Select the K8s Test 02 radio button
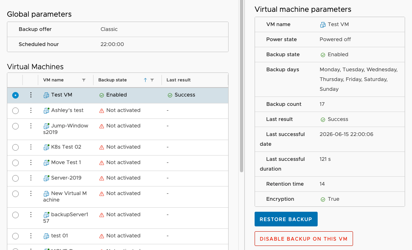 (15, 147)
